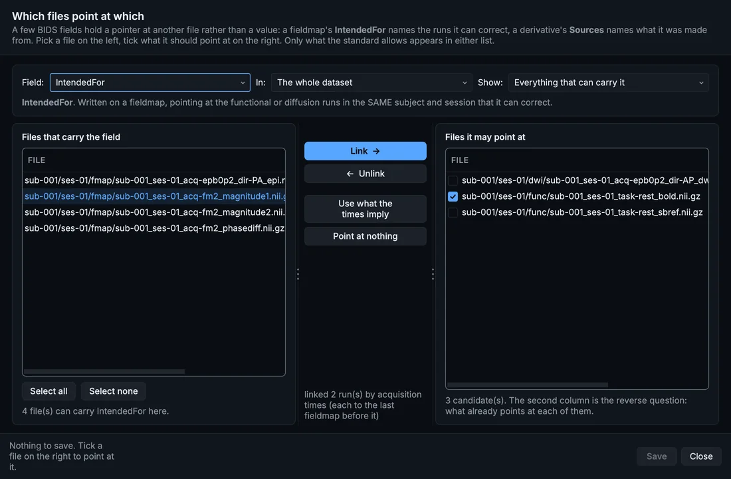
Task: Click the Select none button
Action: 113,391
